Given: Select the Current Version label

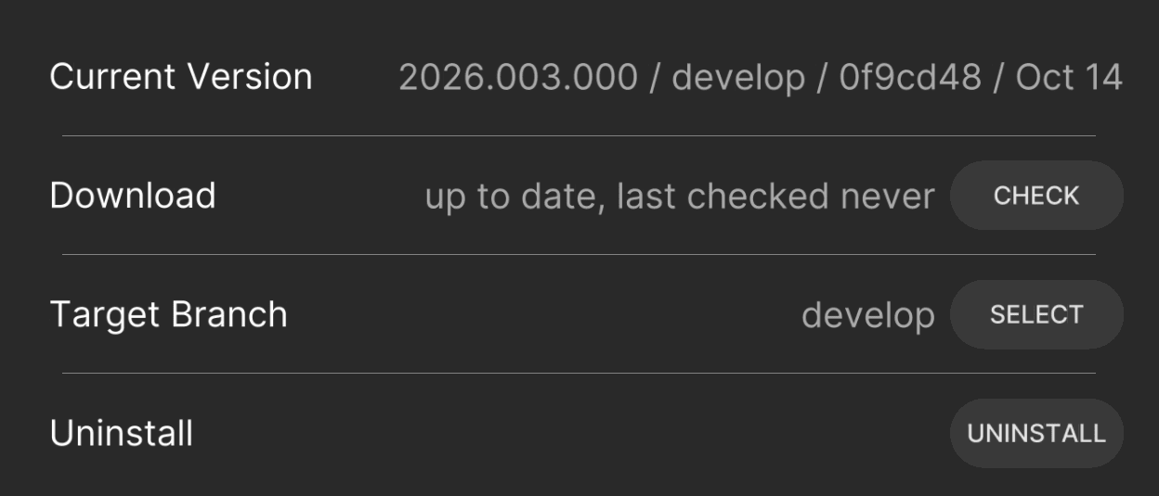Looking at the screenshot, I should (181, 77).
